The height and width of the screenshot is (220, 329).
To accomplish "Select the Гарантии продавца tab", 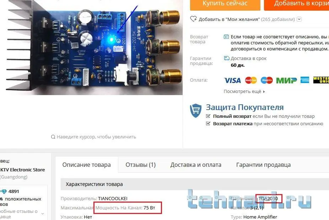I will (x=263, y=165).
